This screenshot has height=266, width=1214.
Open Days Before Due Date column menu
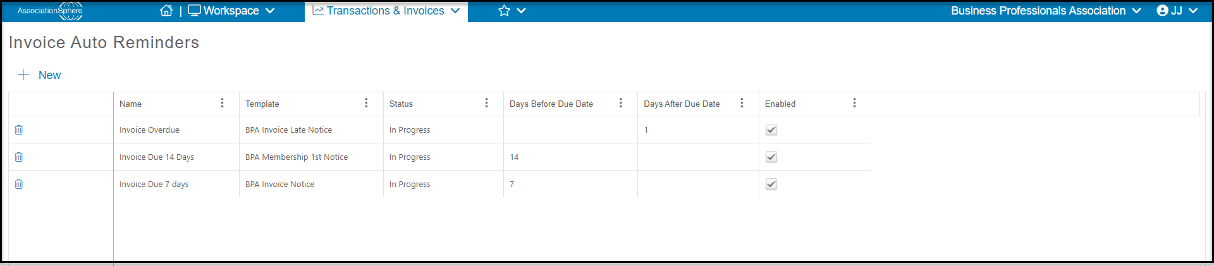coord(620,103)
